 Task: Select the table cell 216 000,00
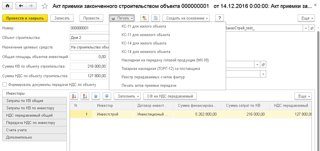(245, 114)
